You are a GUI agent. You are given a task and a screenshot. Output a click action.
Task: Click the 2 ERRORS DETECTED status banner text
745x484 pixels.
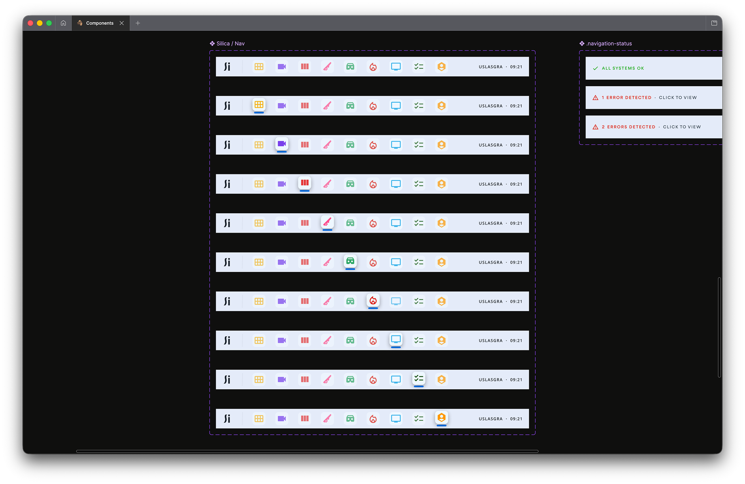pyautogui.click(x=628, y=127)
